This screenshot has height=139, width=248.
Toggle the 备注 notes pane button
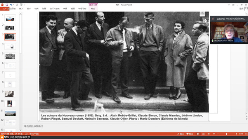(180, 134)
